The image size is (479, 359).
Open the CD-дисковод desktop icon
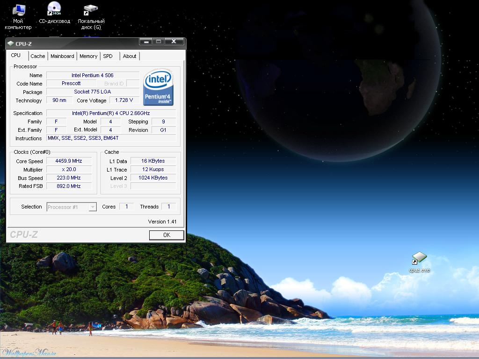[54, 13]
